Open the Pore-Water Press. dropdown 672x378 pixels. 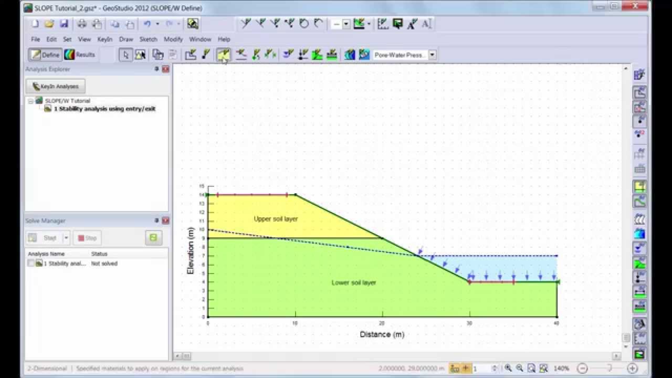click(432, 55)
